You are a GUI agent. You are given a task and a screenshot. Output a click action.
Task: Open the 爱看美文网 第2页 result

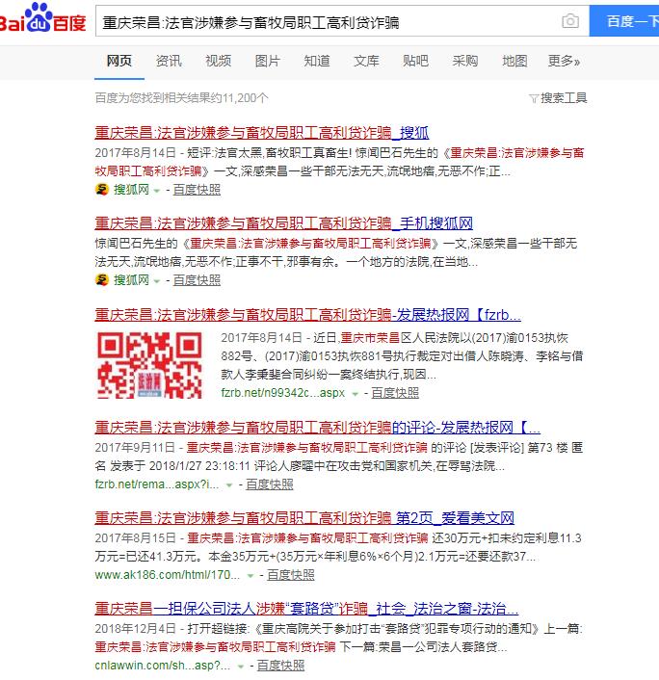coord(304,517)
